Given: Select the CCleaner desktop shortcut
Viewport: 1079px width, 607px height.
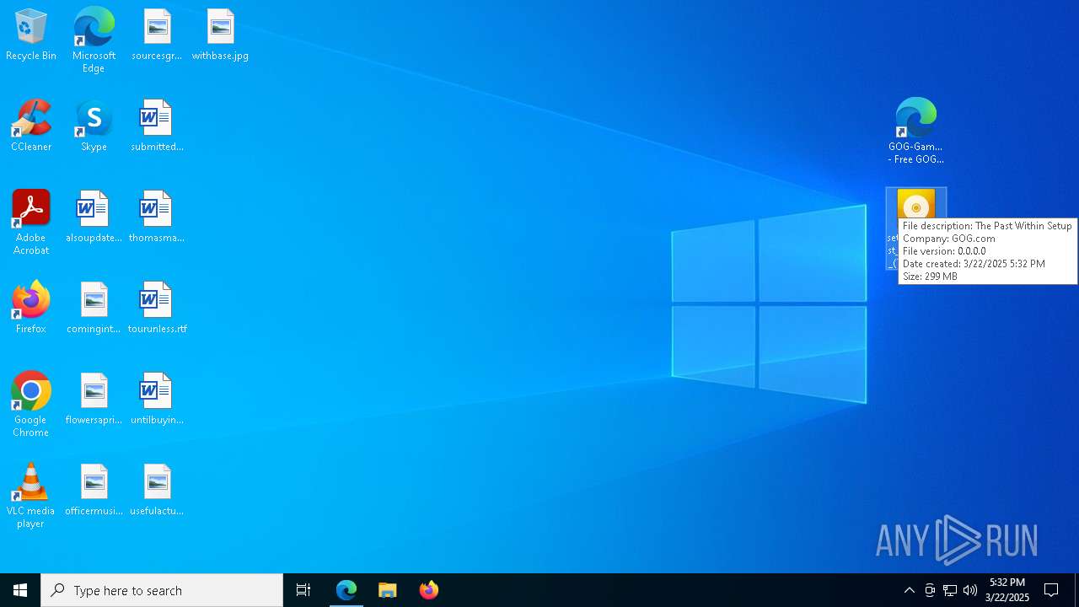Looking at the screenshot, I should 31,126.
